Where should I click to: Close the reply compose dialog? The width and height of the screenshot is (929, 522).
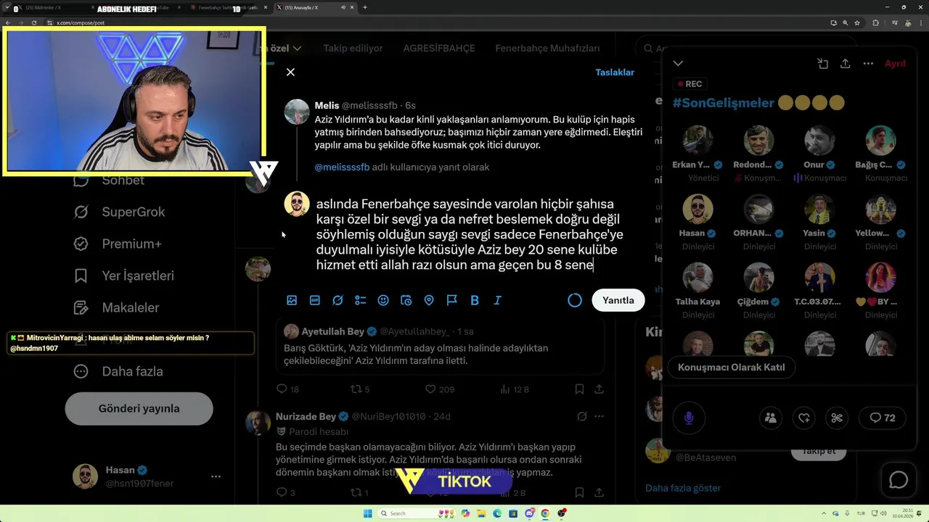(290, 72)
